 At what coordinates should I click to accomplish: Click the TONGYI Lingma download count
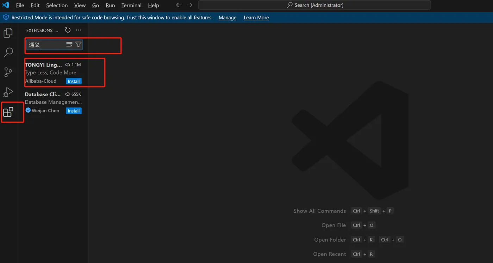[73, 65]
